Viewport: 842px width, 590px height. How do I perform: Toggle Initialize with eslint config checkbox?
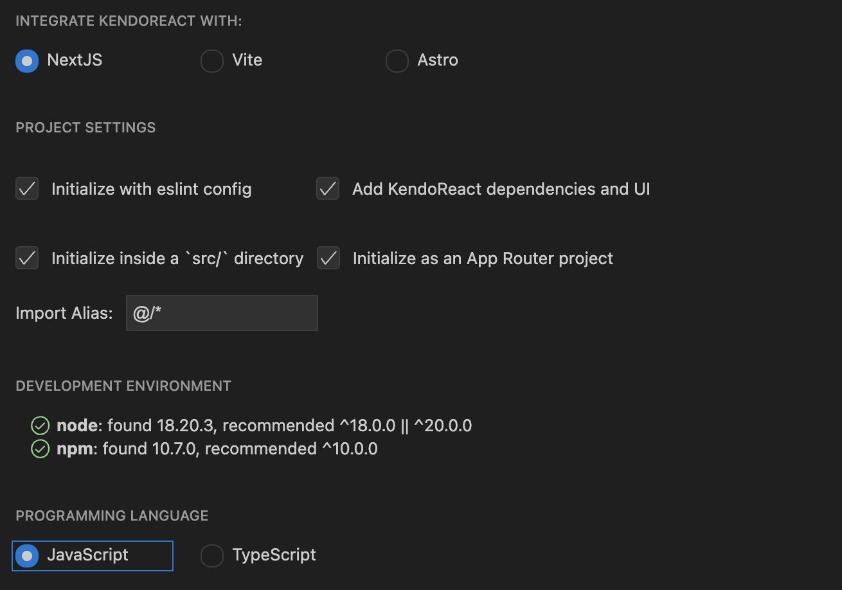tap(27, 190)
